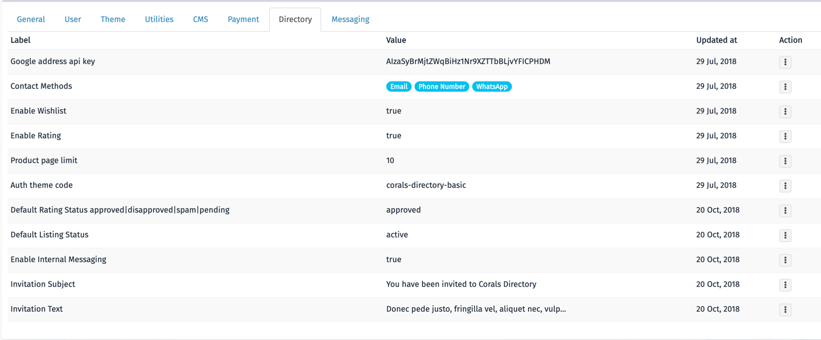The height and width of the screenshot is (340, 821).
Task: Open action menu for Auth theme code
Action: pyautogui.click(x=785, y=186)
